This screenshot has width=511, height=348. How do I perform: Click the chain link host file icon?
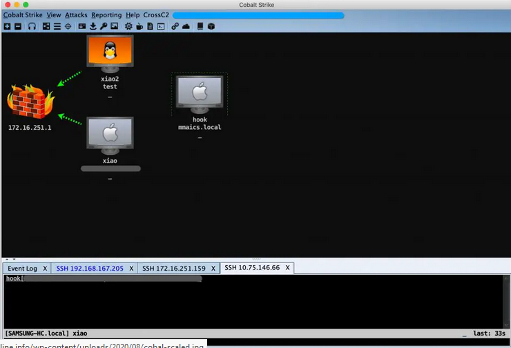tap(175, 26)
